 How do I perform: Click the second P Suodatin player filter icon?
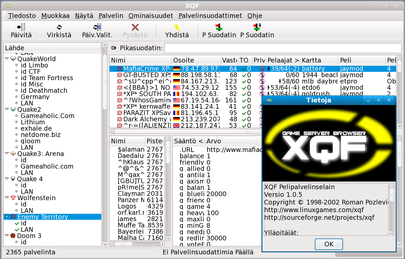click(x=257, y=27)
